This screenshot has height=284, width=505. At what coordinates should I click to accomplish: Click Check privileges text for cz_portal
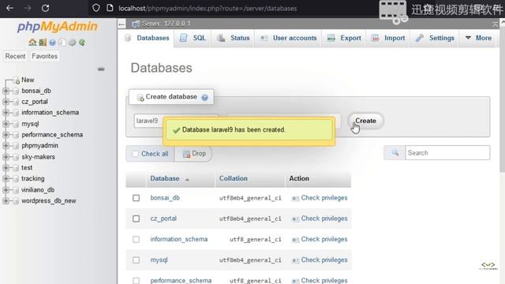pyautogui.click(x=324, y=219)
